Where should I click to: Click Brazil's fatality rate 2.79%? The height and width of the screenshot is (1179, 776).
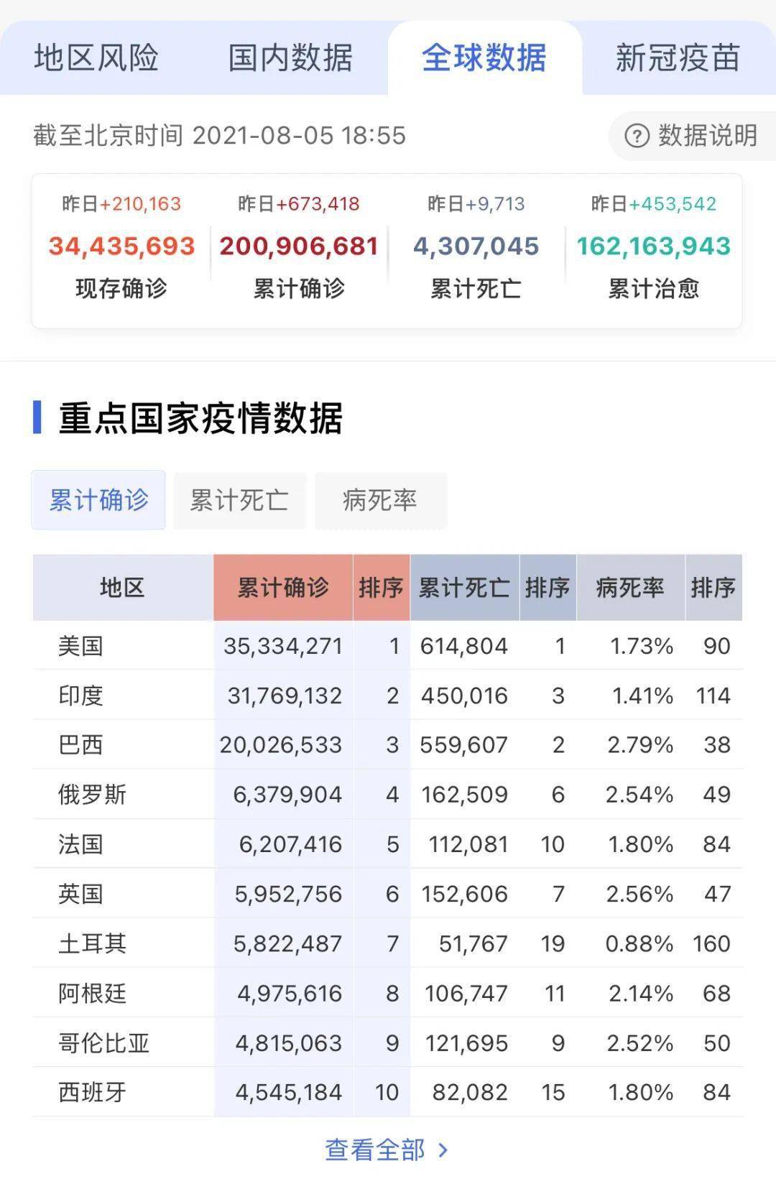(640, 745)
